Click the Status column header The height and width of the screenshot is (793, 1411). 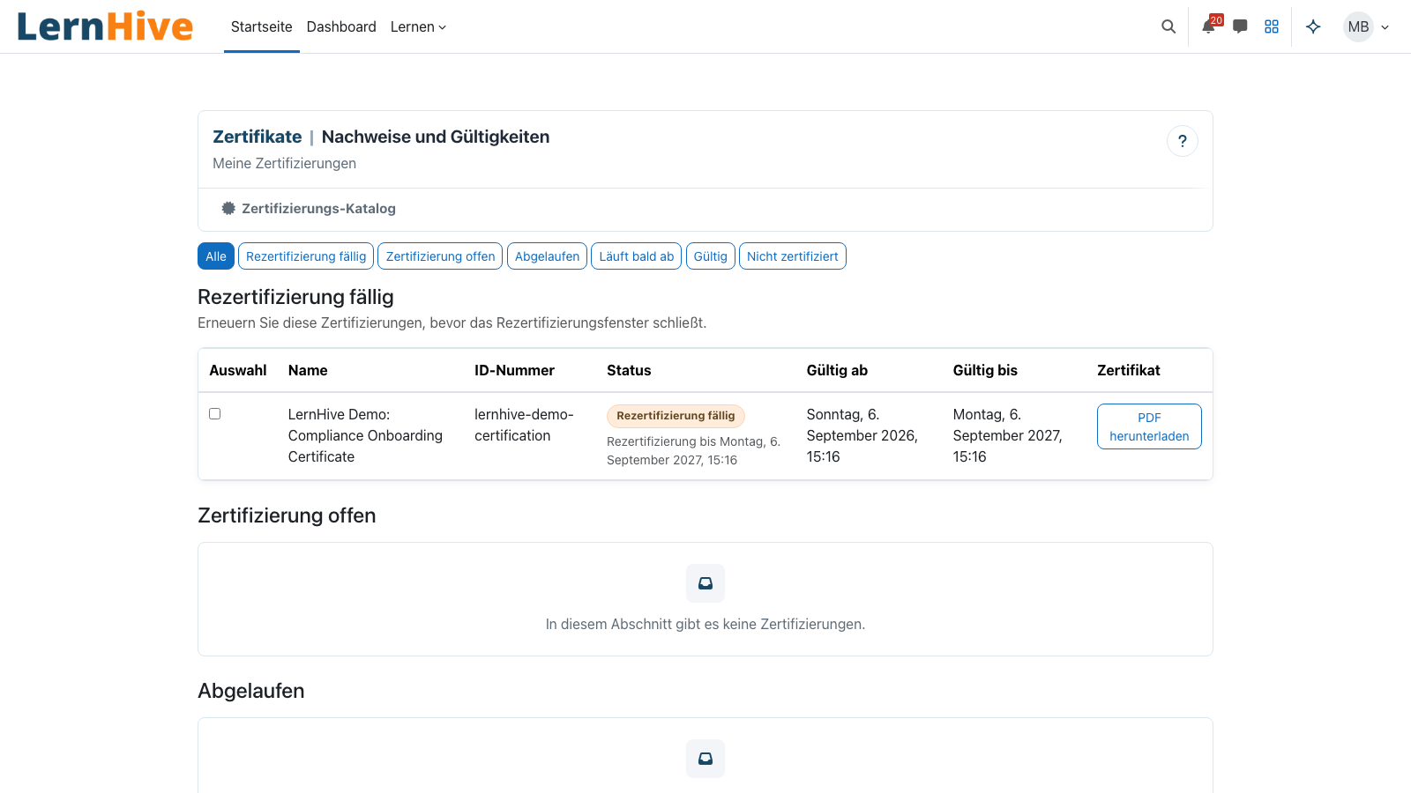[x=629, y=370]
